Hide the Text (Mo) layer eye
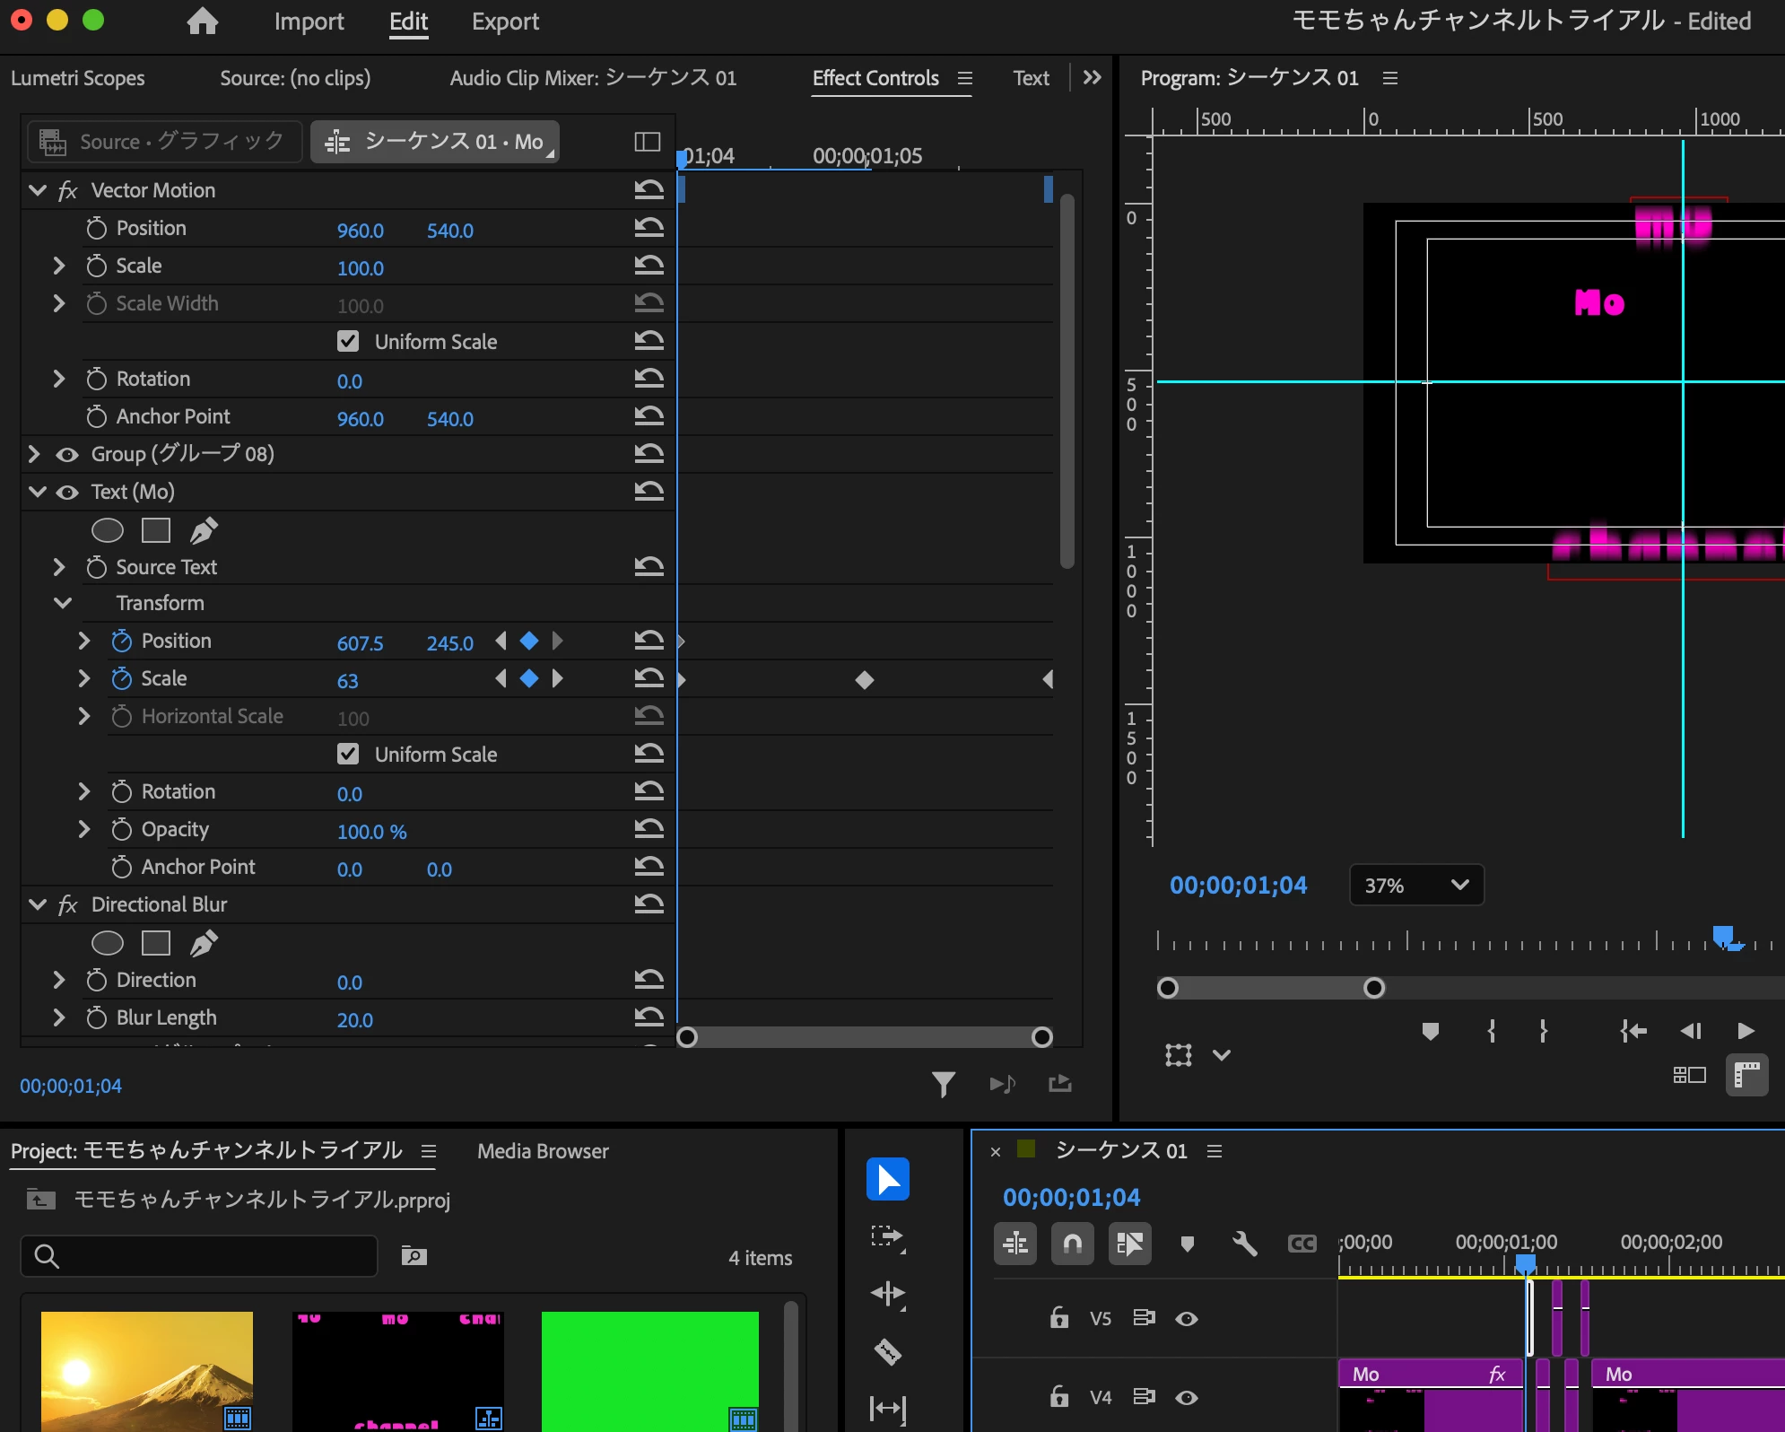 click(x=67, y=492)
